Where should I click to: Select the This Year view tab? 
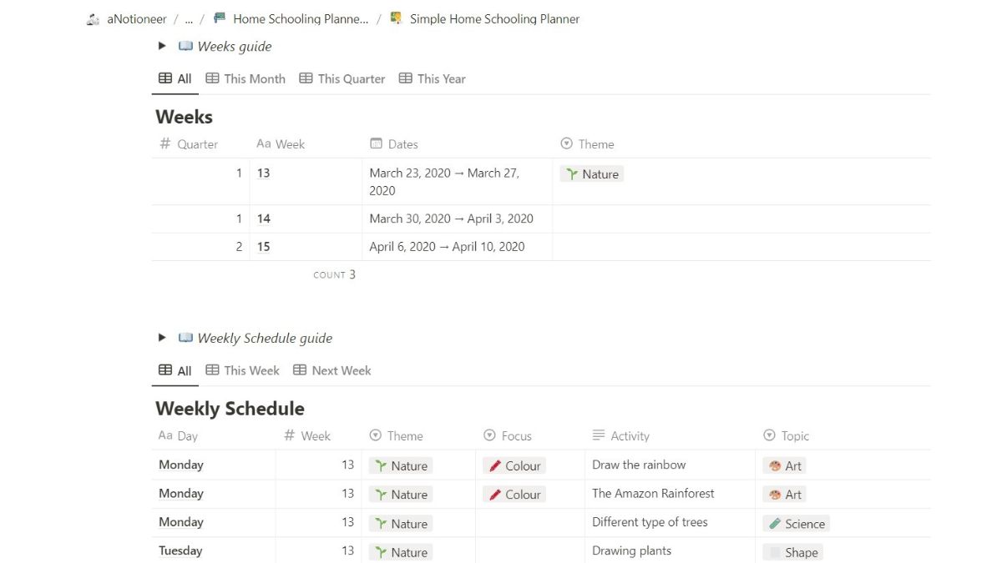tap(433, 79)
